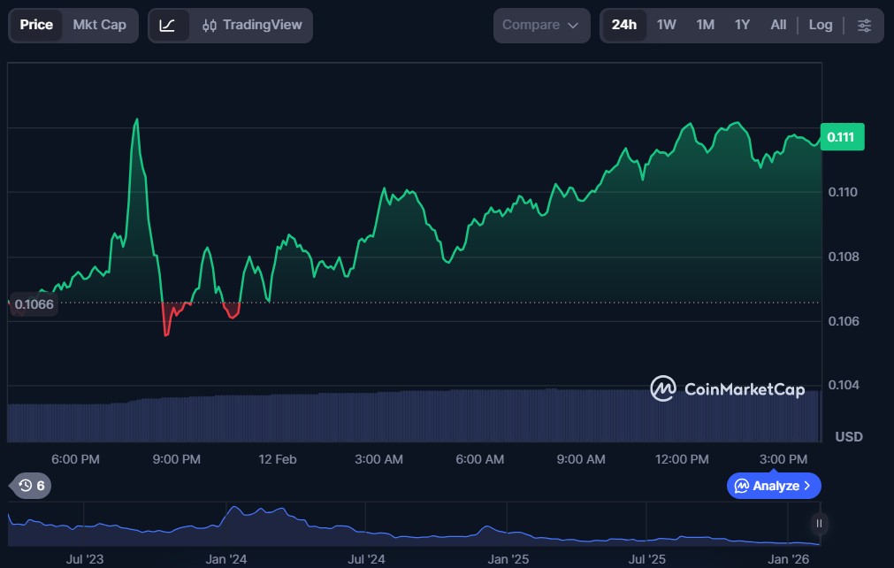Select the 1W time range tab
The width and height of the screenshot is (894, 568).
666,25
